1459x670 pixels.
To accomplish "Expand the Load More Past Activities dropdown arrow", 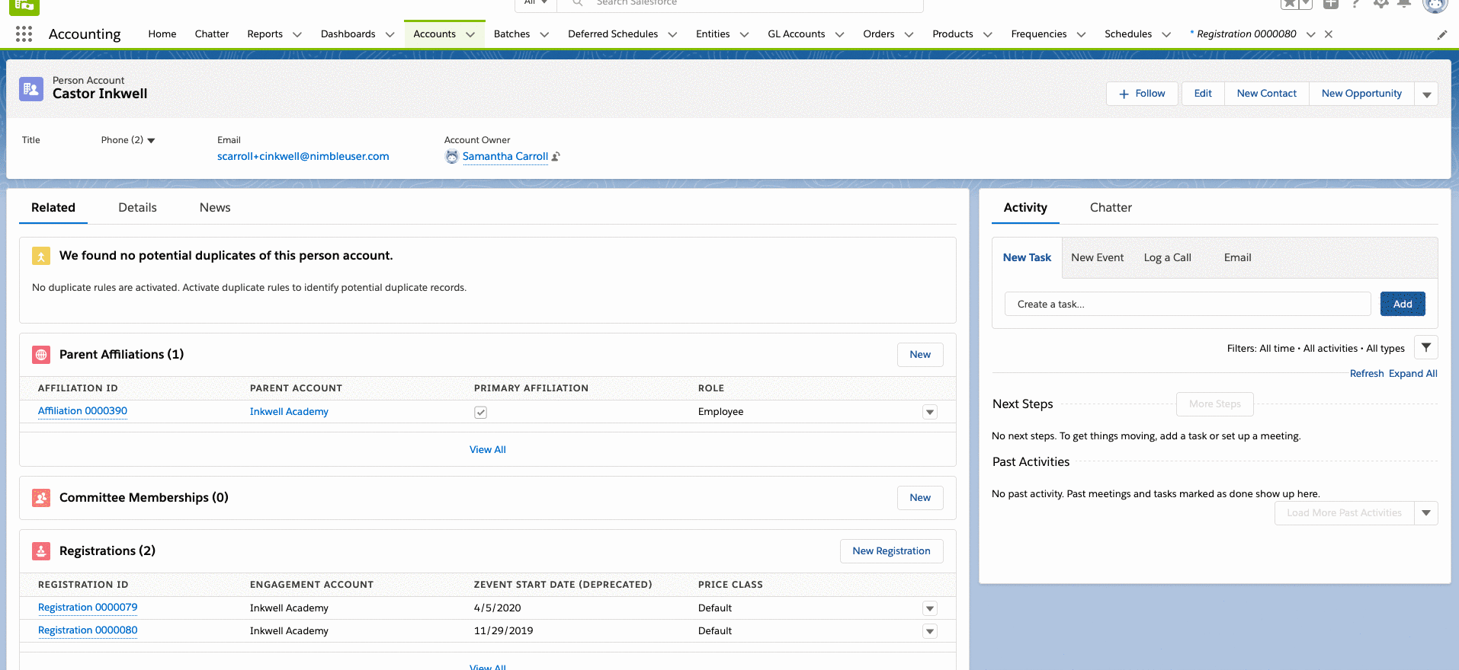I will pos(1425,513).
